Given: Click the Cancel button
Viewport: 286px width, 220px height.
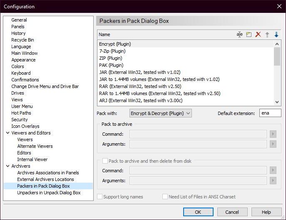Looking at the screenshot, I should tap(232, 212).
